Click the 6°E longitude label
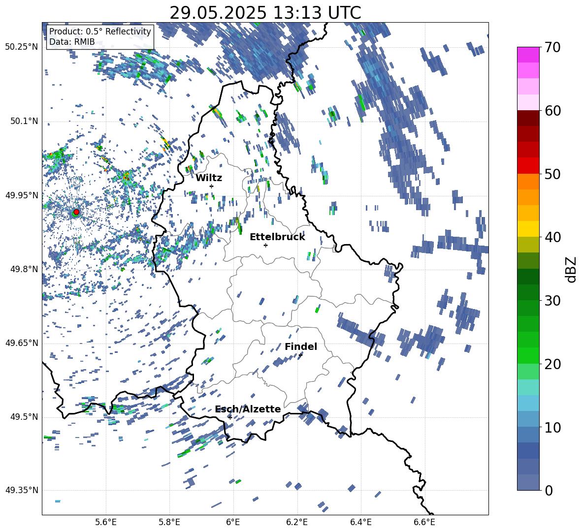The image size is (583, 532). point(233,522)
